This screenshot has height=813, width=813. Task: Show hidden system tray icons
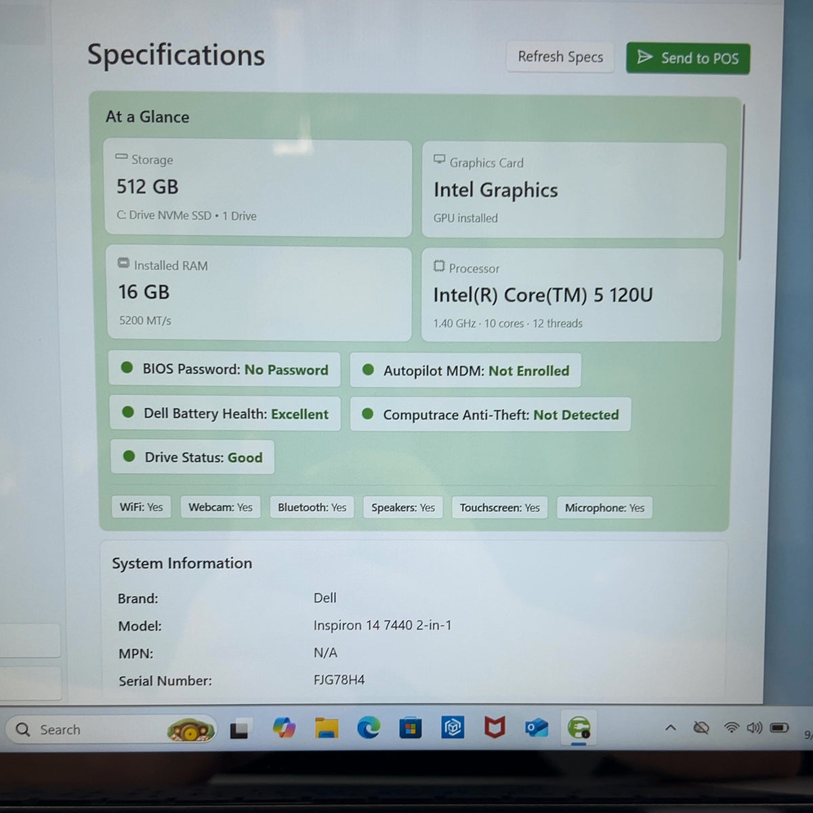tap(670, 728)
